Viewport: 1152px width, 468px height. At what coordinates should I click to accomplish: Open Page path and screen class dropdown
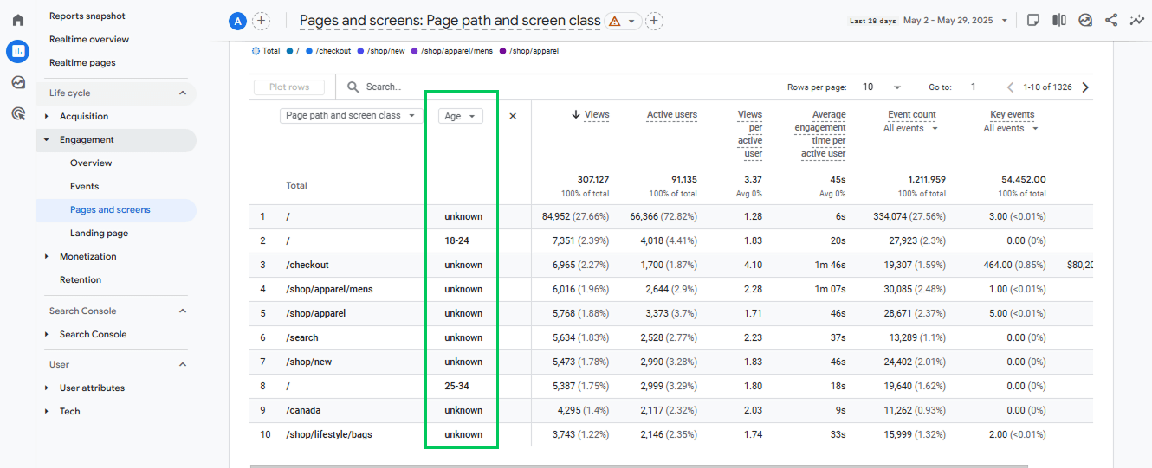pyautogui.click(x=351, y=115)
